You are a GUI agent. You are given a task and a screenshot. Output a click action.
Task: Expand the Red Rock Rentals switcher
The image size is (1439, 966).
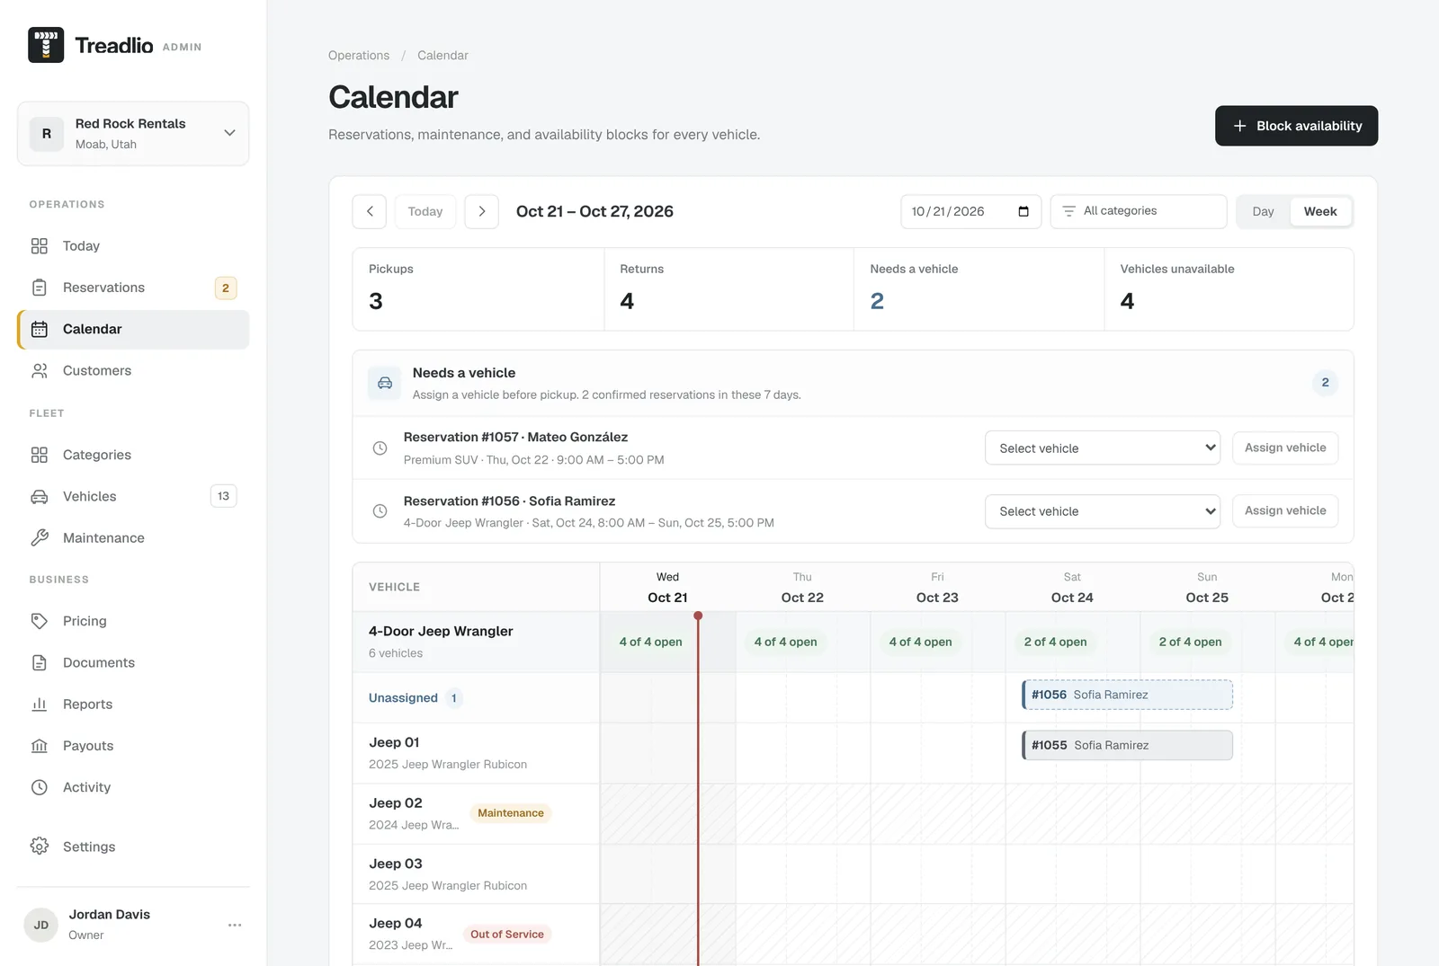pyautogui.click(x=133, y=134)
